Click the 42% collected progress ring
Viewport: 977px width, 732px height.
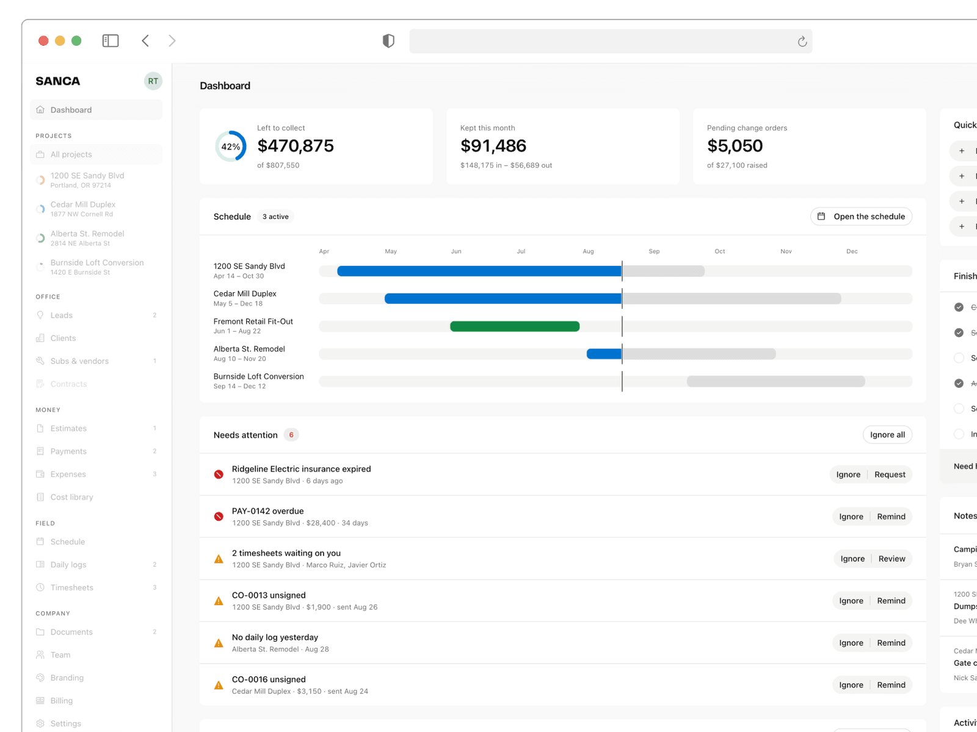click(x=231, y=146)
